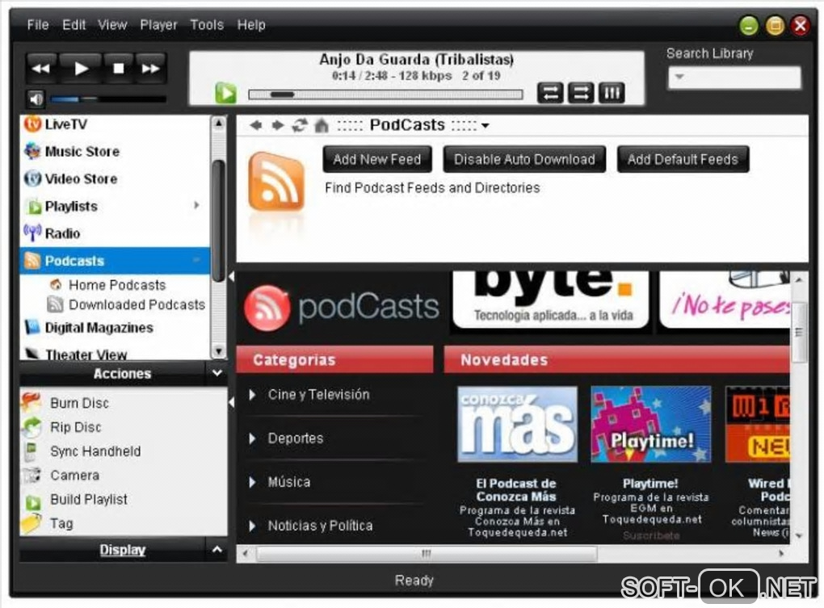
Task: Open Digital Magazines icon
Action: pos(32,327)
